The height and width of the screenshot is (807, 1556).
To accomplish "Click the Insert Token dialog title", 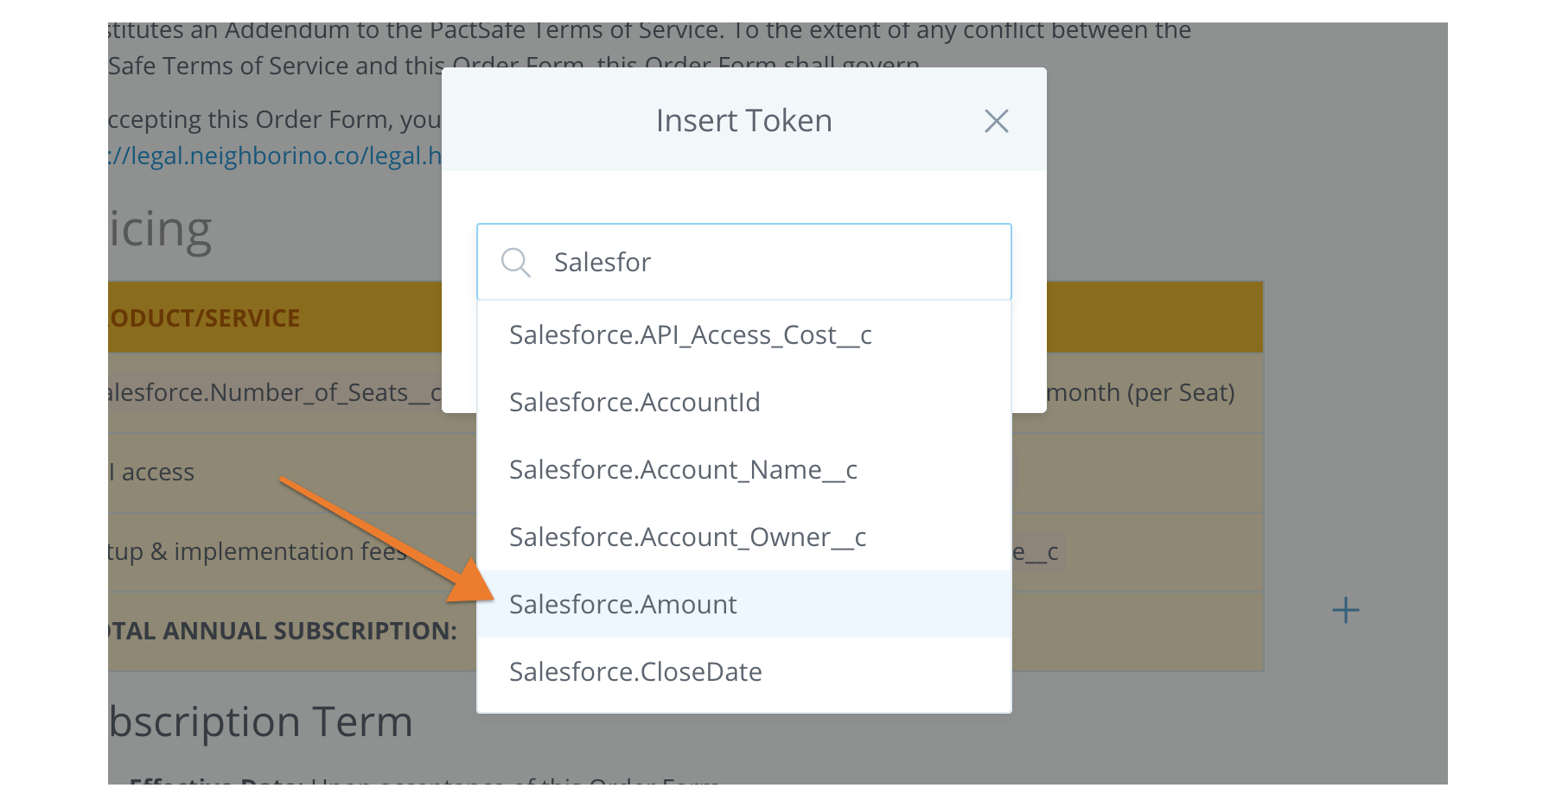I will [x=743, y=121].
